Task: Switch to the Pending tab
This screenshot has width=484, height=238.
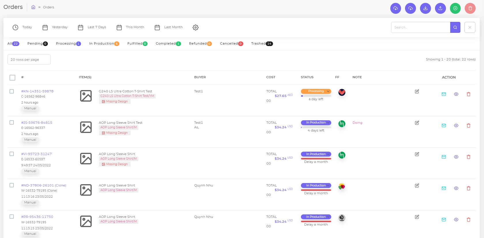Action: coord(37,44)
